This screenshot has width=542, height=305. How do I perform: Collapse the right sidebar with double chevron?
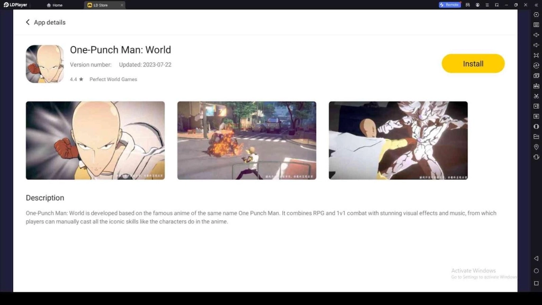(536, 5)
